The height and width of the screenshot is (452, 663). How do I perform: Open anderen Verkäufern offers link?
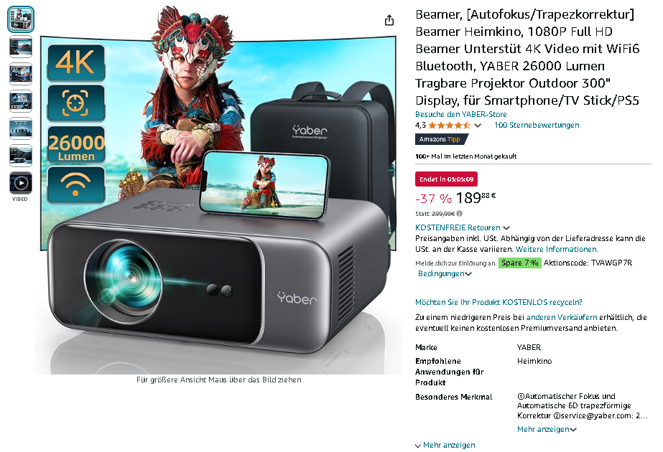(x=562, y=317)
